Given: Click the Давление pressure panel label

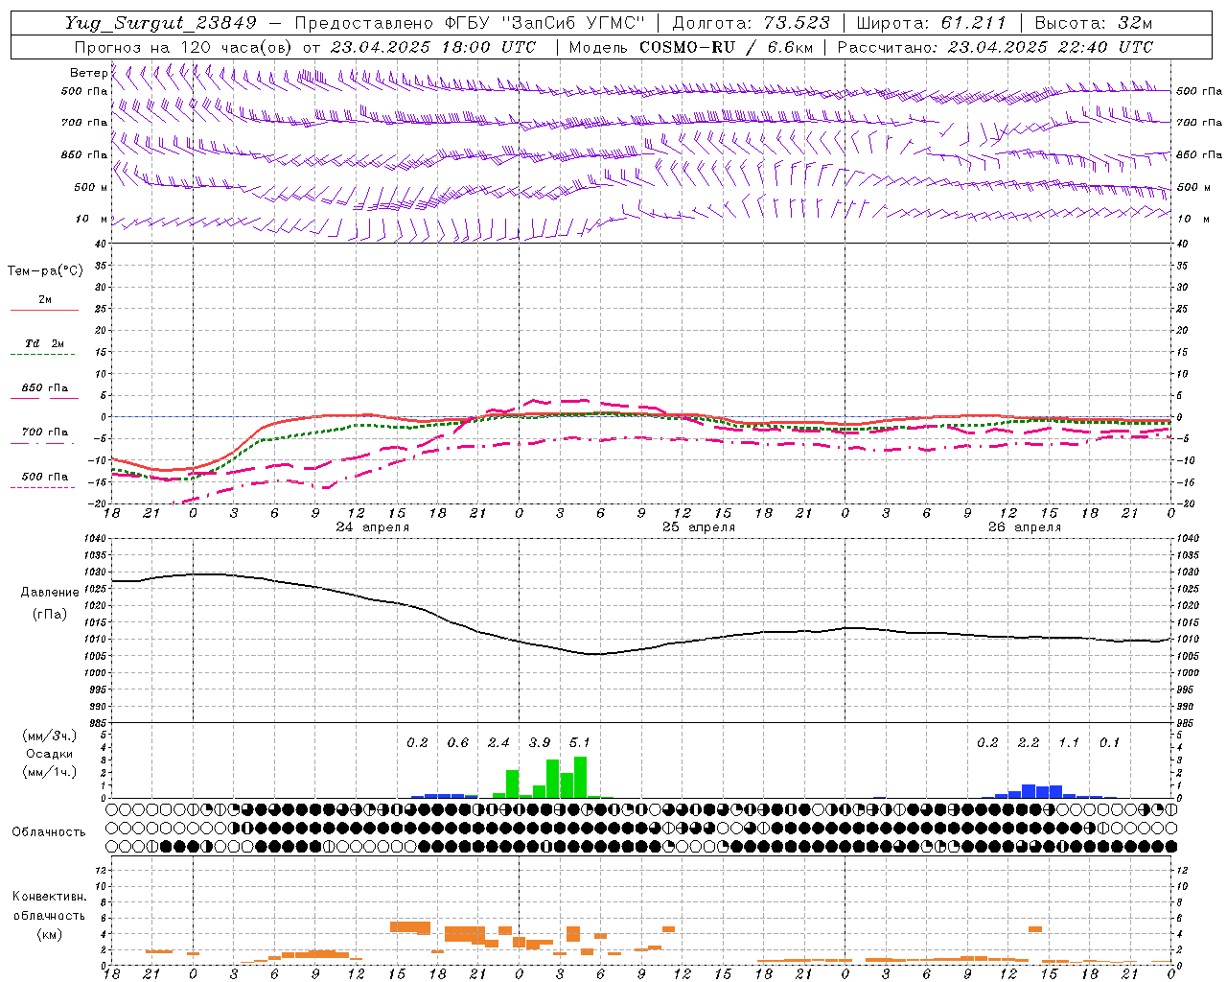Looking at the screenshot, I should tap(50, 592).
